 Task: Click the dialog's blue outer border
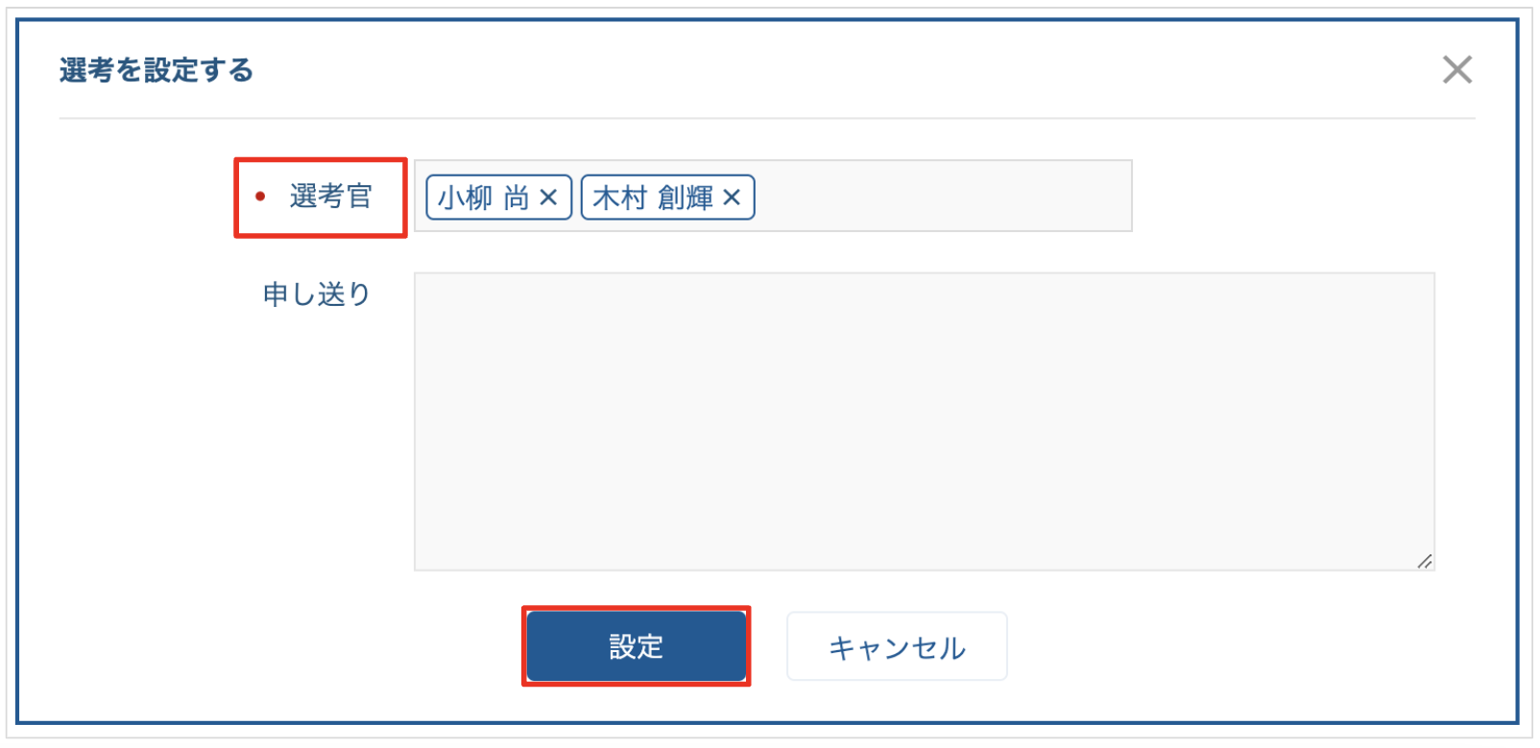click(17, 384)
